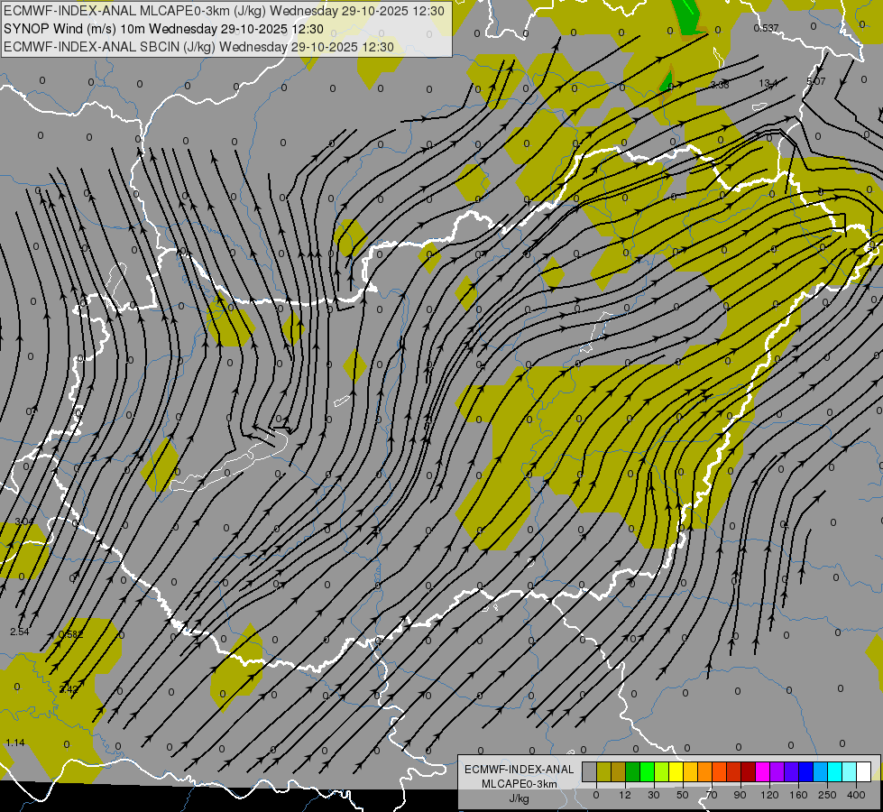Click the map data value '3.42'
This screenshot has height=812, width=883.
click(x=69, y=689)
